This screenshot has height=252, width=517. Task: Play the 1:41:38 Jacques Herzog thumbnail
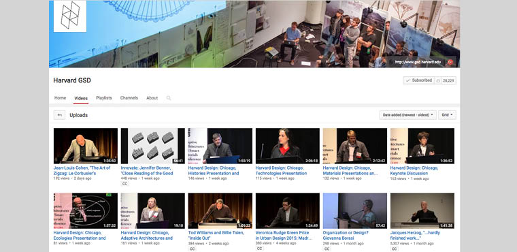[x=422, y=210]
